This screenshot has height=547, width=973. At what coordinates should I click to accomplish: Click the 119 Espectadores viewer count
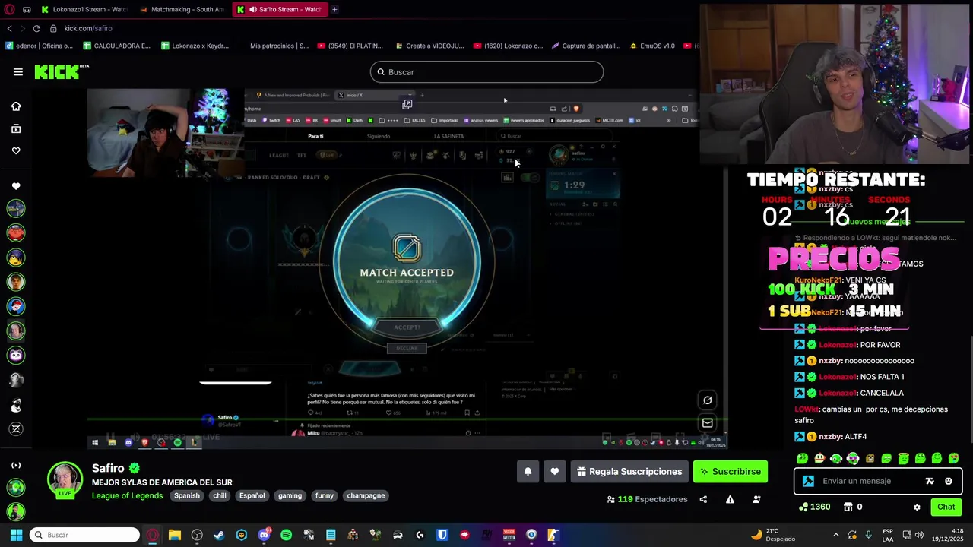(x=647, y=499)
